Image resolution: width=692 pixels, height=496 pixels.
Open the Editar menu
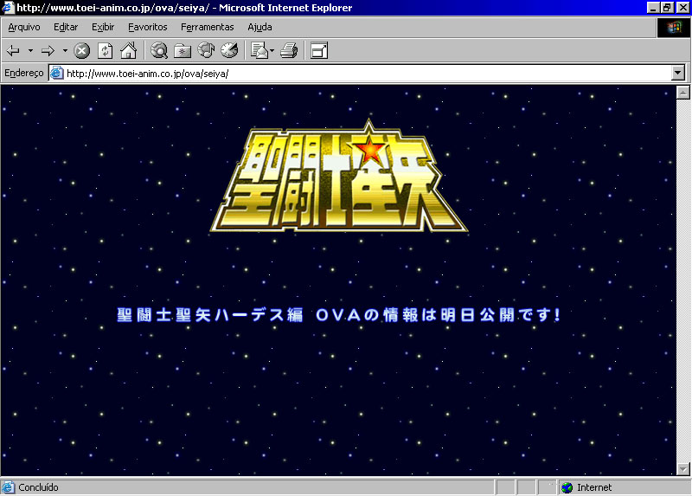coord(66,27)
